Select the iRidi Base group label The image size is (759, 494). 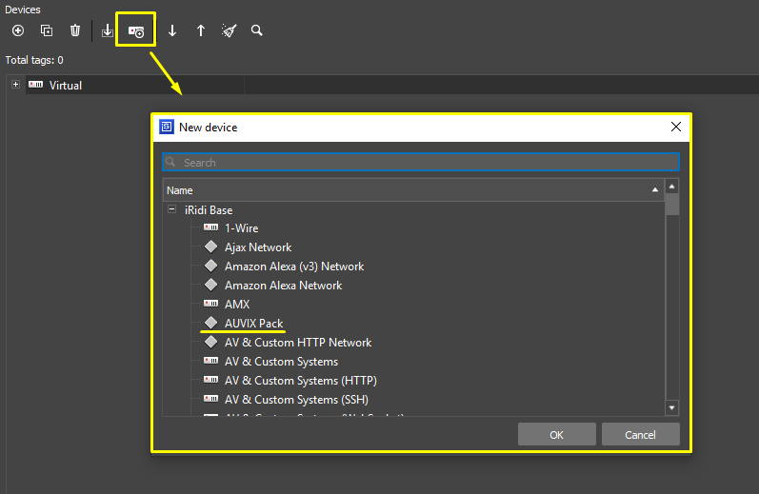209,210
